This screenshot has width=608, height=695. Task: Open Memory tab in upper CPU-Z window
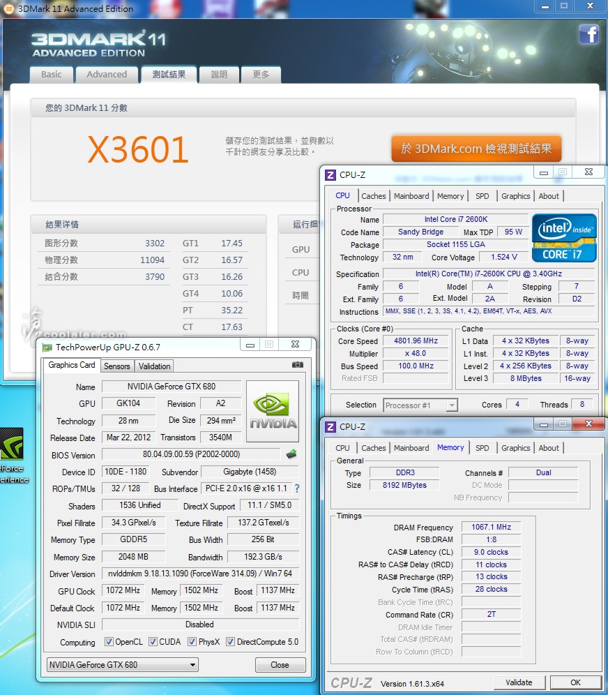450,196
